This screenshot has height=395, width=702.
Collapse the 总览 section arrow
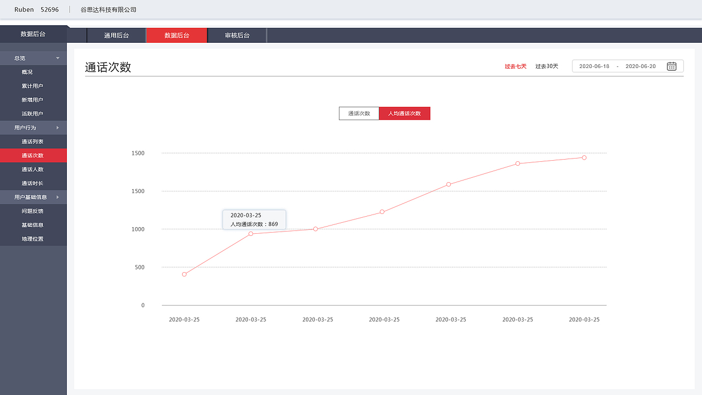point(58,58)
